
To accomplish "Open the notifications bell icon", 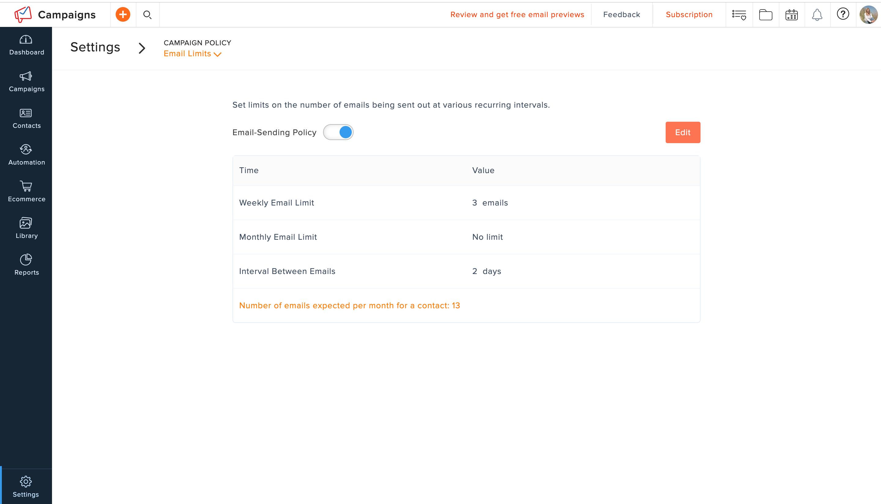I will point(817,15).
